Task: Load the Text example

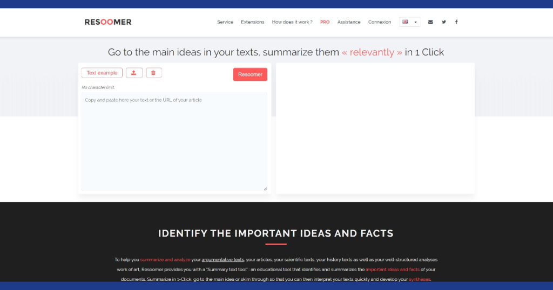Action: (102, 73)
